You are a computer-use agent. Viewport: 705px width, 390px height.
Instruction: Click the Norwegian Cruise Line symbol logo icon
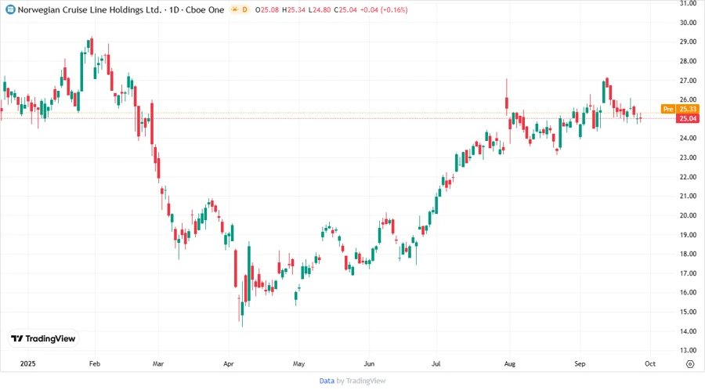pyautogui.click(x=10, y=9)
